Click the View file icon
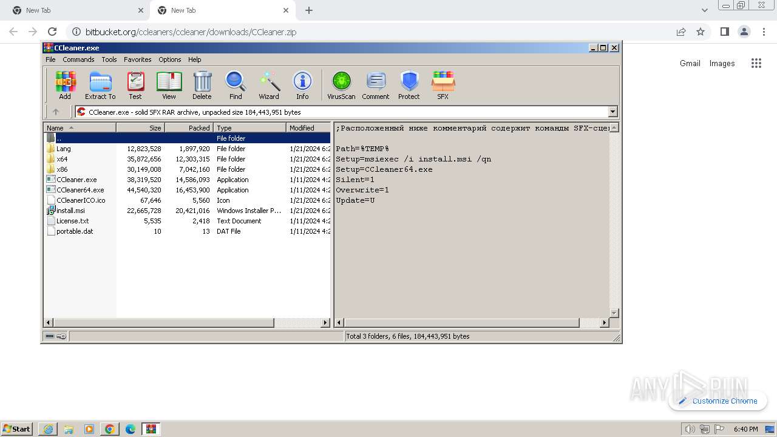777x437 pixels. tap(169, 86)
